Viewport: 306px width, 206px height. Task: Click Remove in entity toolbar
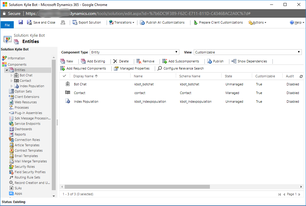pyautogui.click(x=146, y=61)
